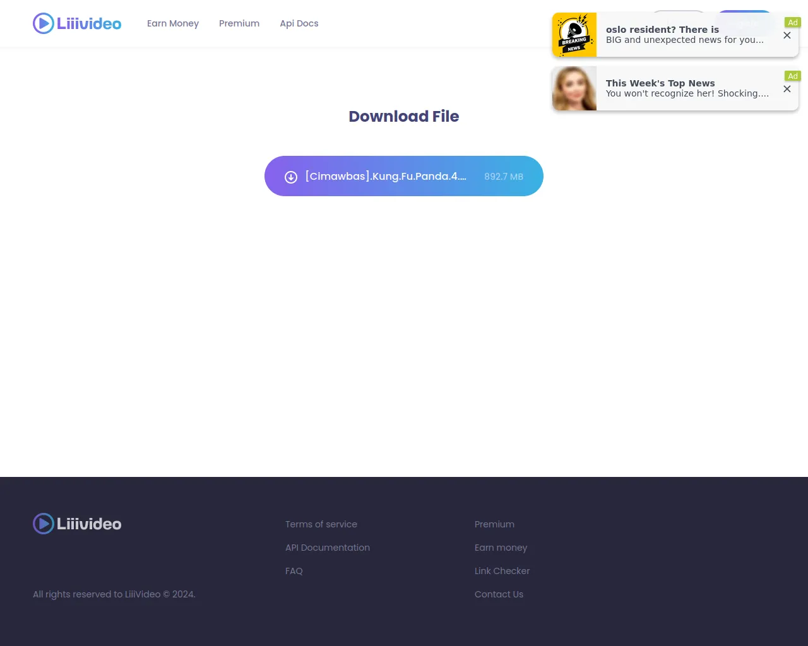Viewport: 808px width, 646px height.
Task: Click the Liiivideo logo in the header
Action: pos(77,23)
